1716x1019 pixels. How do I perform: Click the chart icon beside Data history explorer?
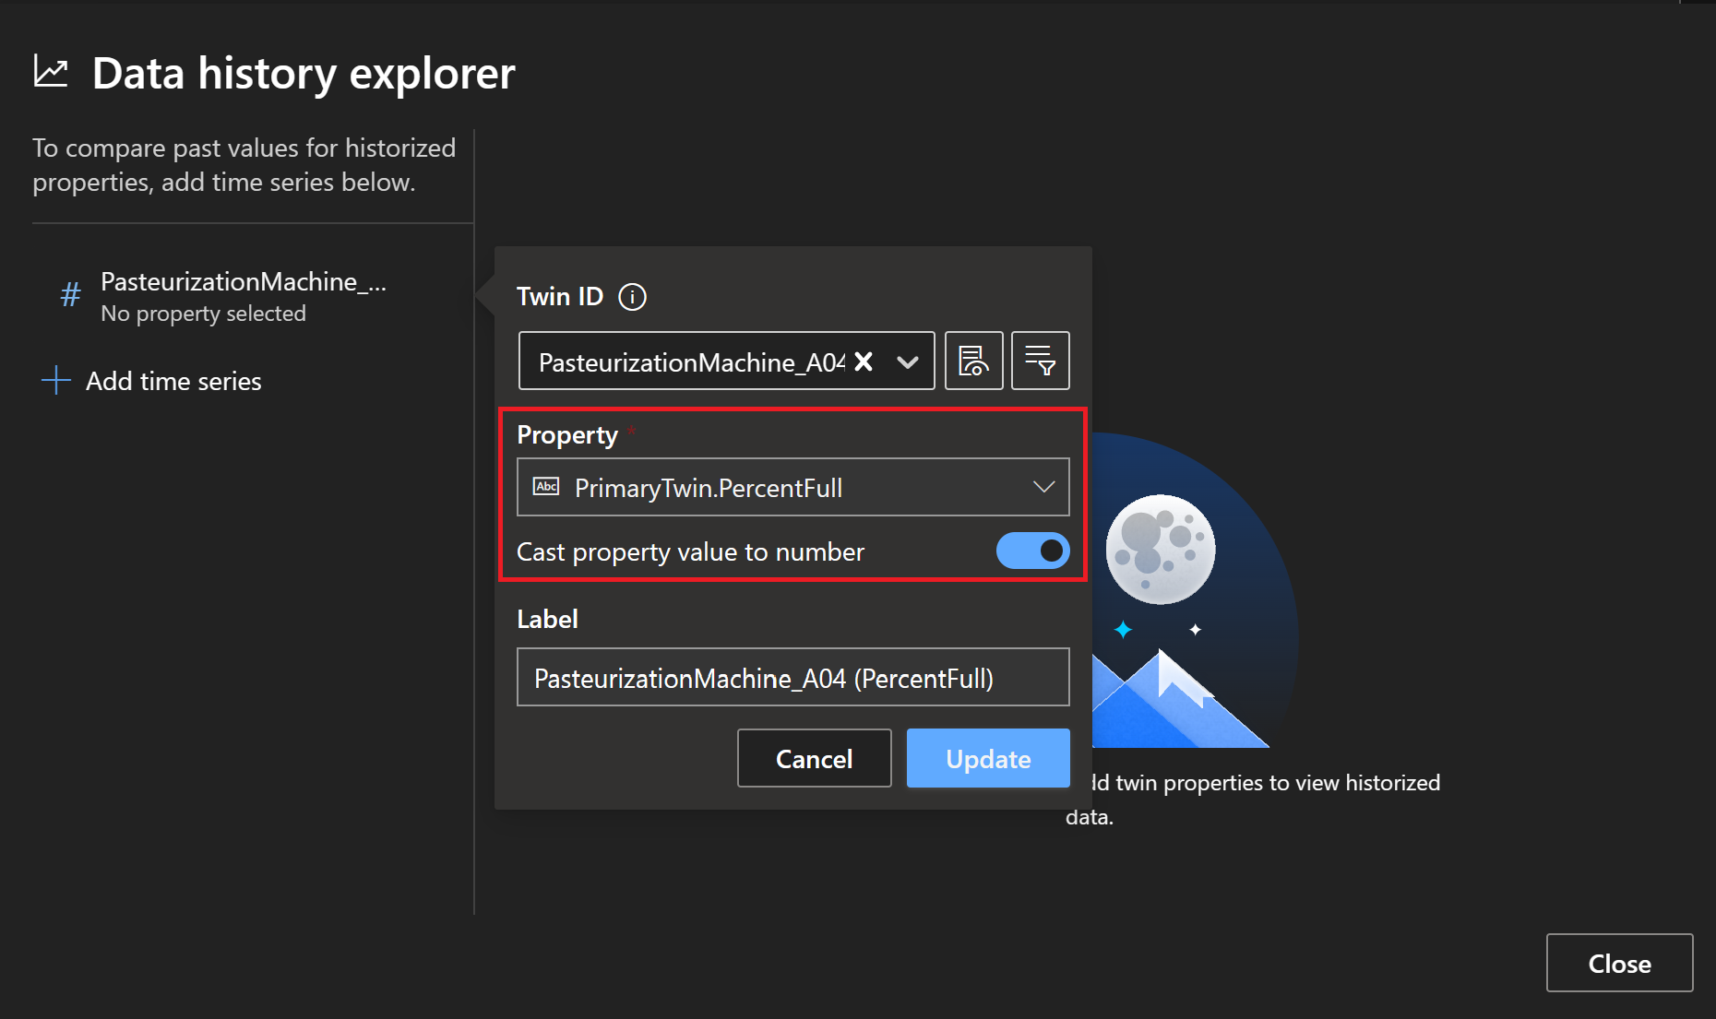pyautogui.click(x=51, y=71)
